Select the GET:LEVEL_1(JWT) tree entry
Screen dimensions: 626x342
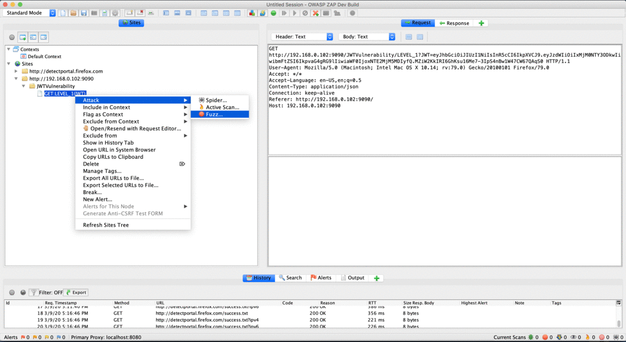coord(64,93)
